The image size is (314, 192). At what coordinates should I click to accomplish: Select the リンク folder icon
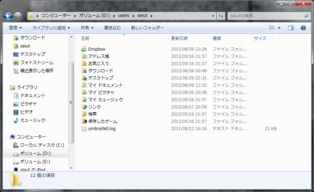pyautogui.click(x=84, y=107)
